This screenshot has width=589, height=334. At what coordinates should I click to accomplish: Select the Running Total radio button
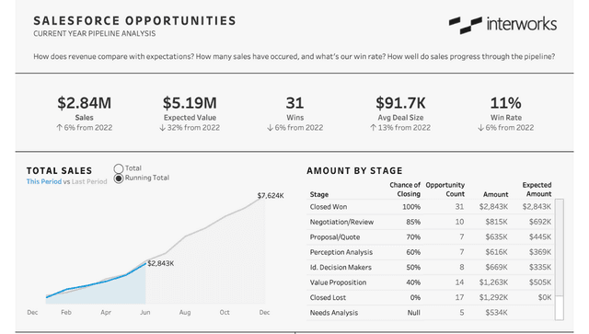point(119,179)
